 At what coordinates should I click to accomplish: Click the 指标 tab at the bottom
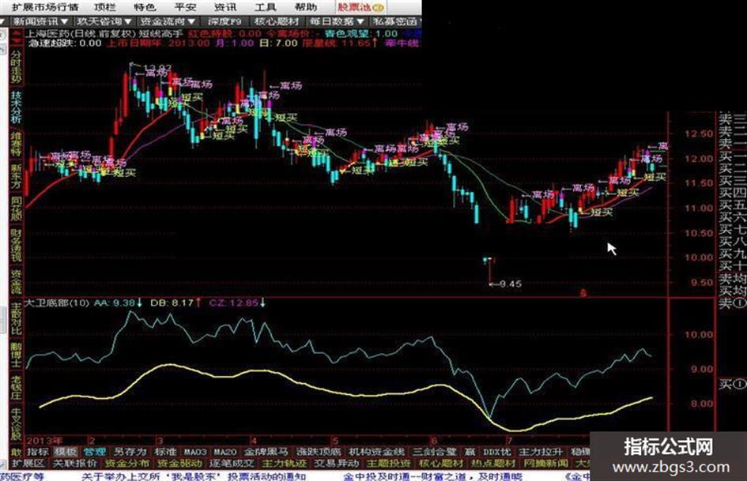coord(38,452)
